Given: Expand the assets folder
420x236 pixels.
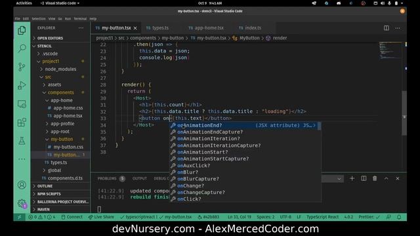Looking at the screenshot, I should pos(54,85).
